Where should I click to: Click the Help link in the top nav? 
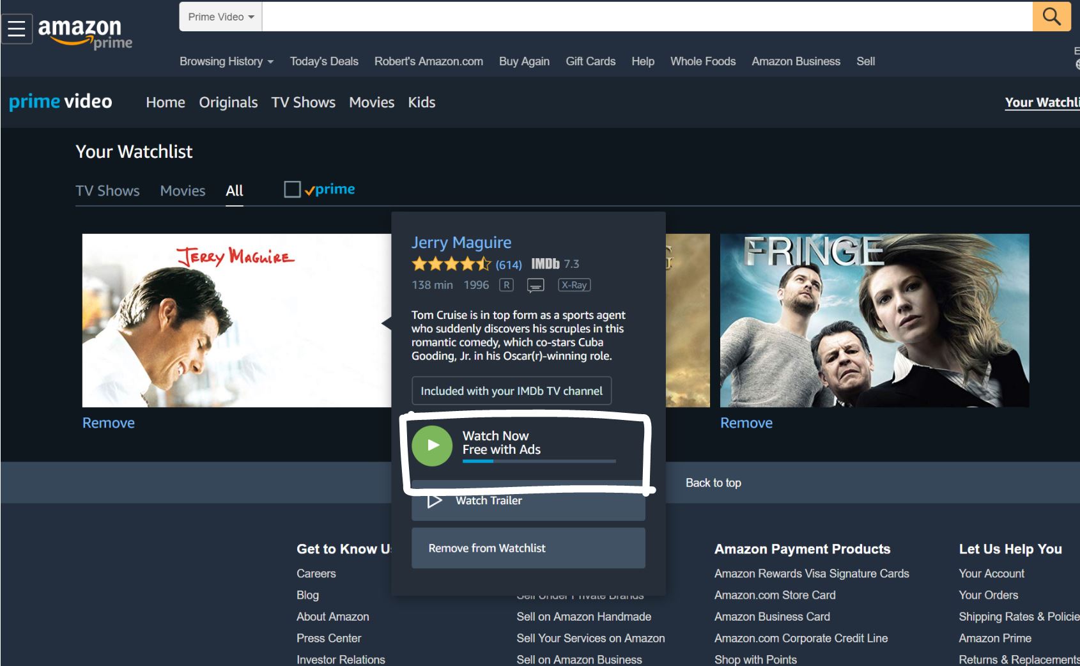(643, 61)
